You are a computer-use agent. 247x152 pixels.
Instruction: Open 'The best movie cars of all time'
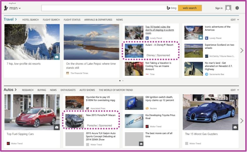click(x=159, y=135)
